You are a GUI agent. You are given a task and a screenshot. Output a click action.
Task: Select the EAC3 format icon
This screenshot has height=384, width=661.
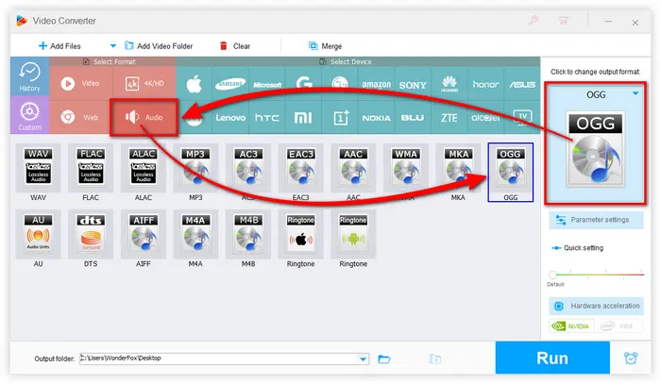click(x=300, y=168)
